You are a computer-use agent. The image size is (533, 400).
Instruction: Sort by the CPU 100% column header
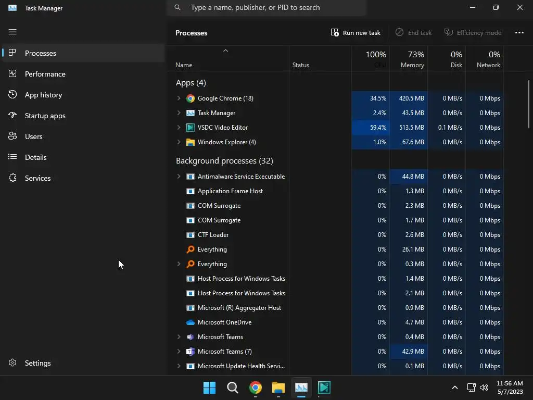click(371, 59)
